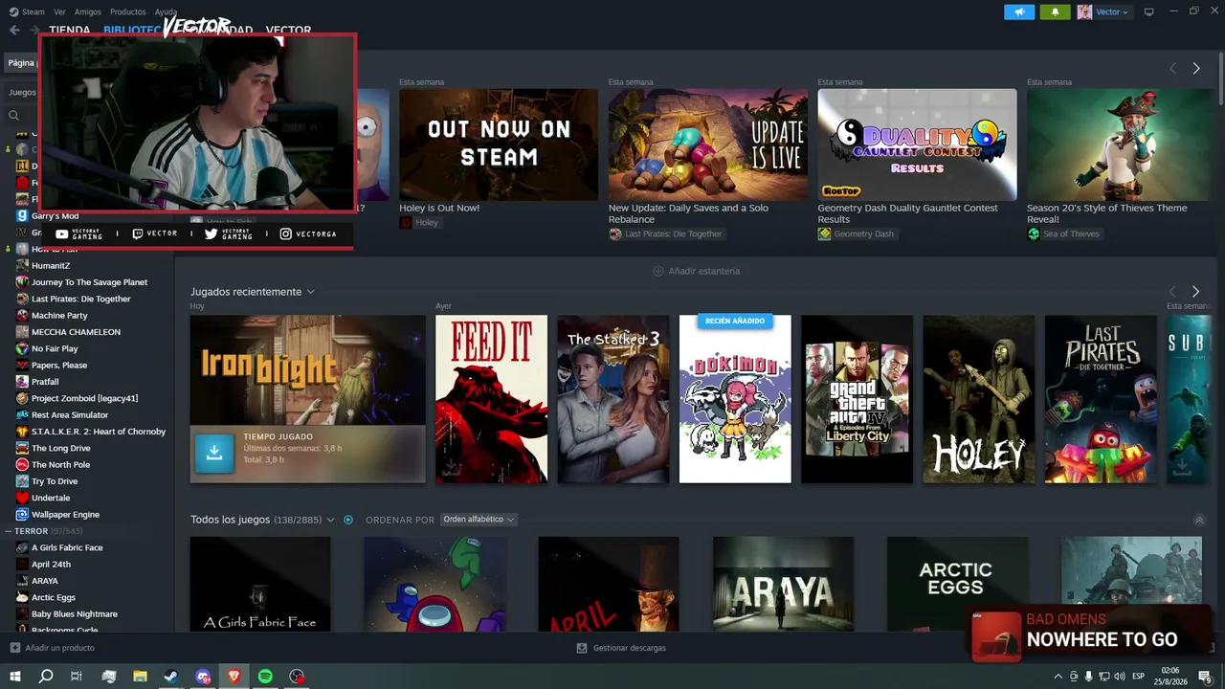Go back with the Steam navigation arrow
1225x689 pixels.
(14, 30)
